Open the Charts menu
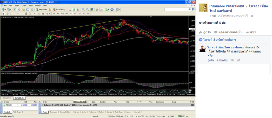The image size is (272, 118). [24, 6]
